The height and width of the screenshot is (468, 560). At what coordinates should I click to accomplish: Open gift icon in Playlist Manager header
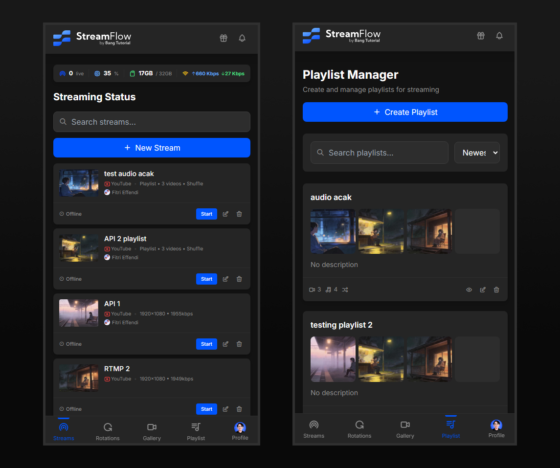[x=481, y=35]
